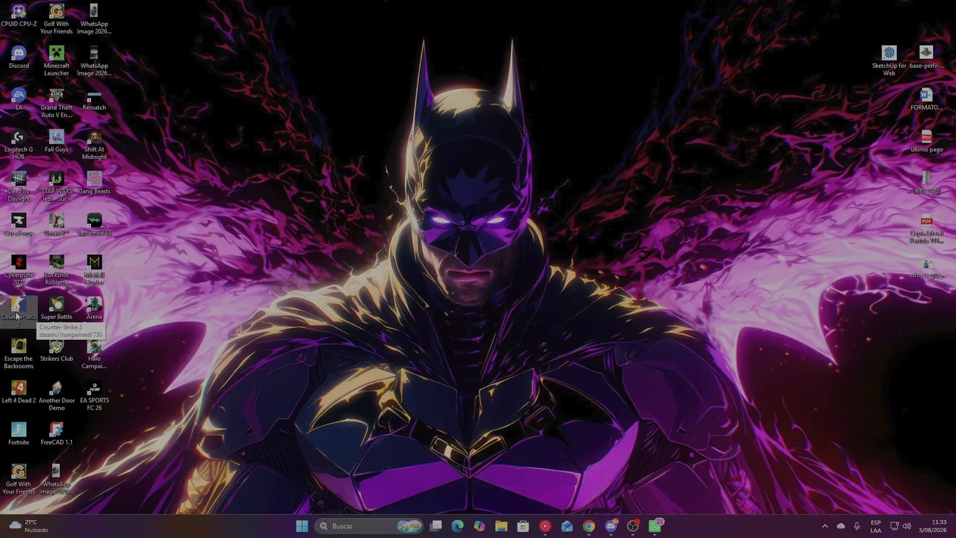Select the IMG_0381 file on desktop

(926, 184)
